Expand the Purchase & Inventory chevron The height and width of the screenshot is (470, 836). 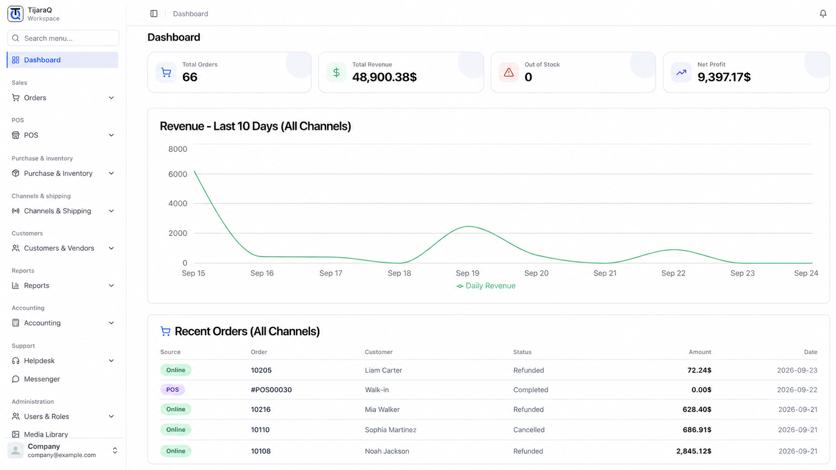pos(111,173)
